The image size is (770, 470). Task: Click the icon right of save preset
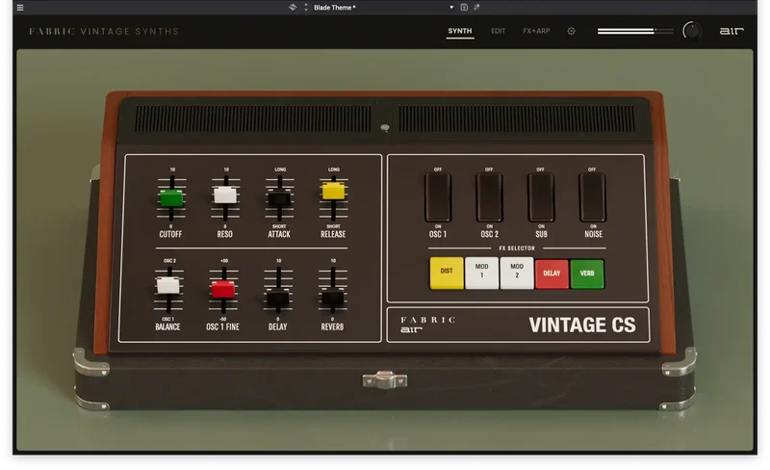[x=476, y=7]
